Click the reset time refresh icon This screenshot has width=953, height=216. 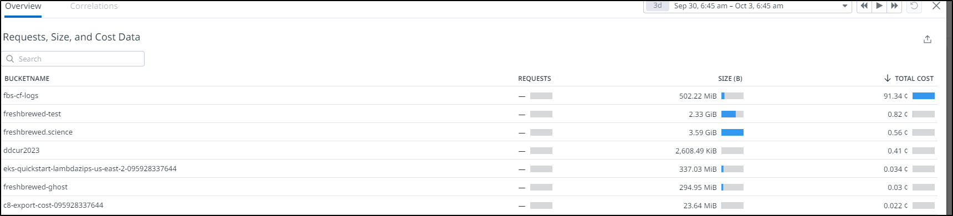coord(914,6)
